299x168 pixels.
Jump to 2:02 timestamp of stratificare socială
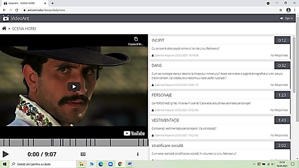[x=282, y=146]
